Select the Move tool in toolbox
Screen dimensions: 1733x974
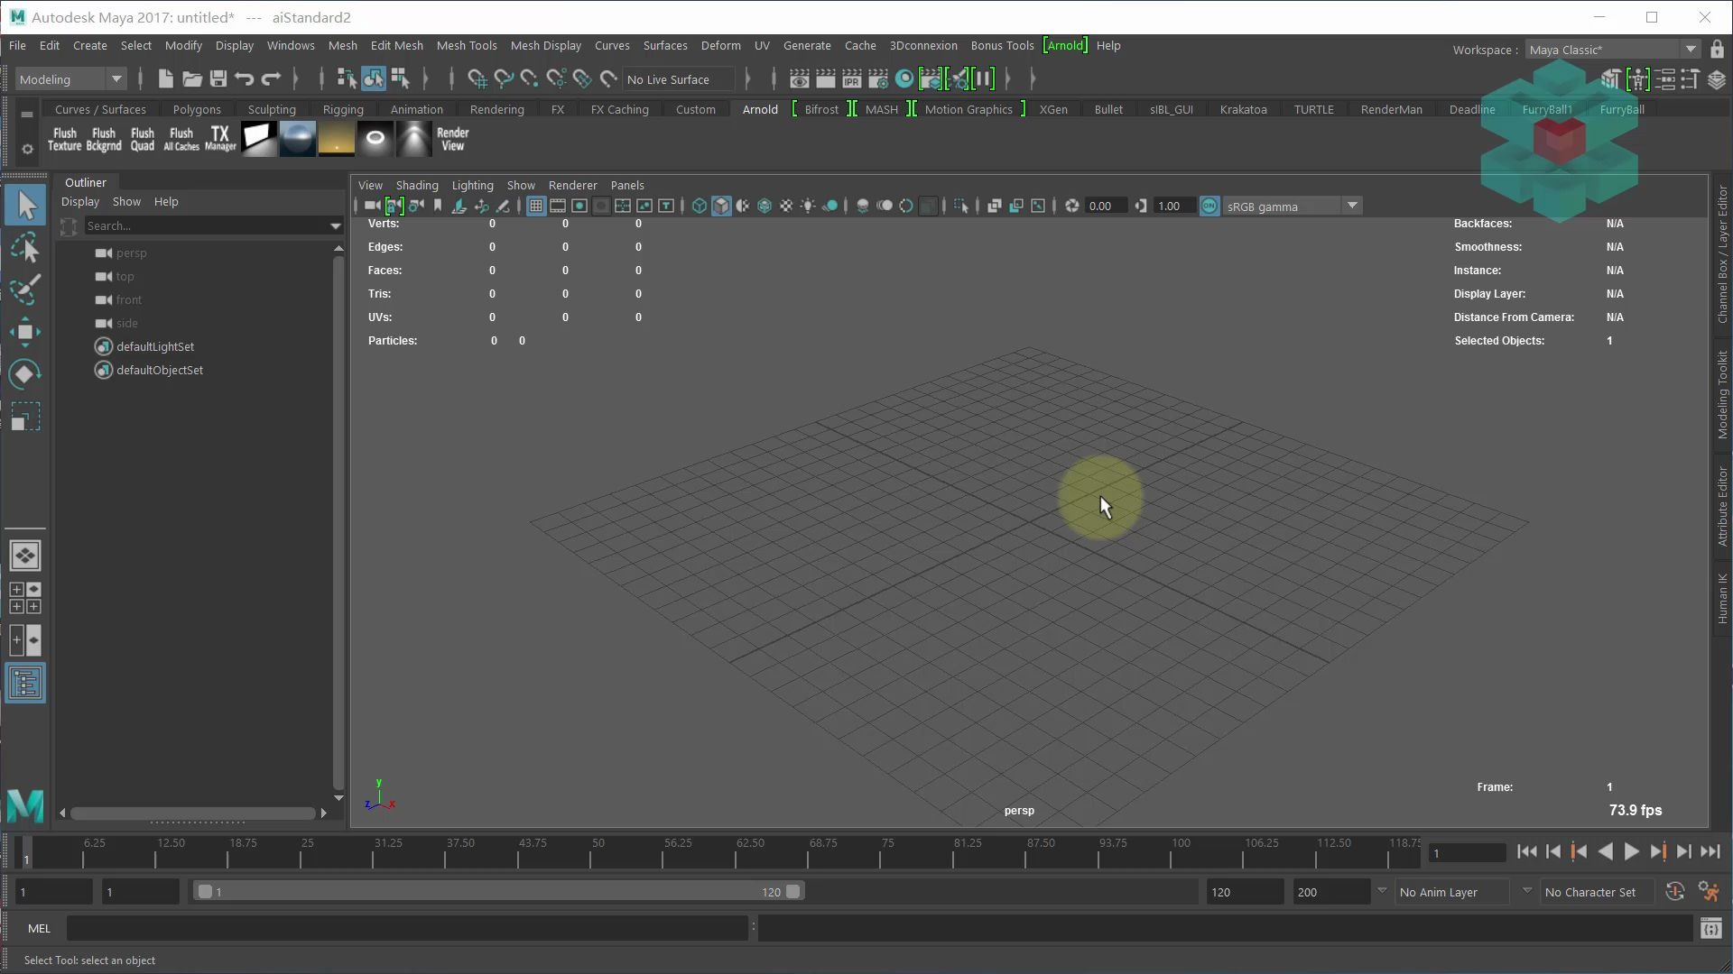[25, 332]
